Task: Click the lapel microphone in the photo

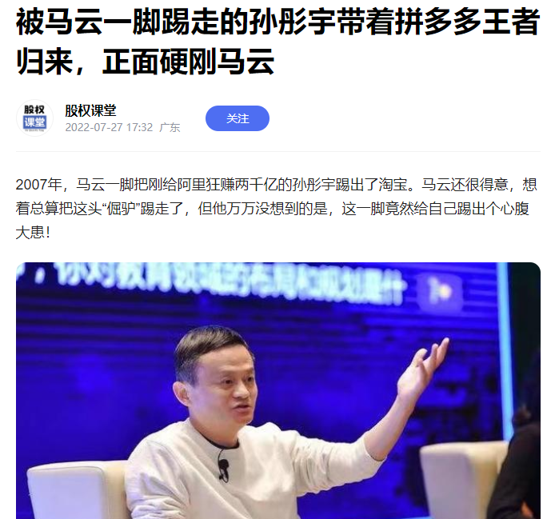Action: click(x=223, y=467)
